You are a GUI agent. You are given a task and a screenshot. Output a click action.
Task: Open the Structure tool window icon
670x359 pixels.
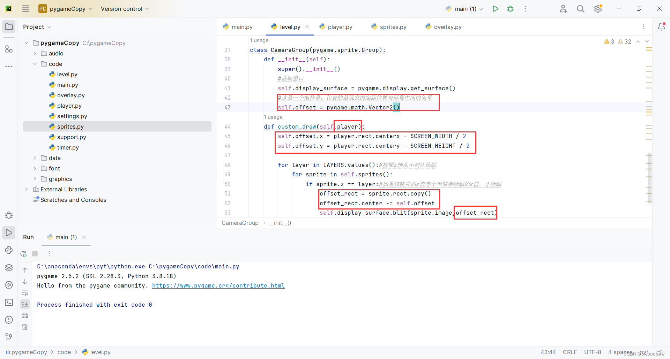pyautogui.click(x=9, y=49)
